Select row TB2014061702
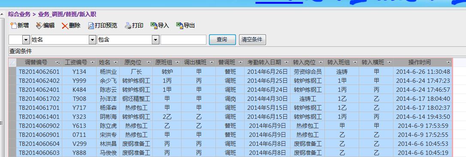 230,99
